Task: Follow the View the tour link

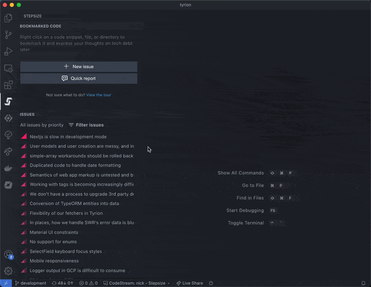Action: [98, 95]
